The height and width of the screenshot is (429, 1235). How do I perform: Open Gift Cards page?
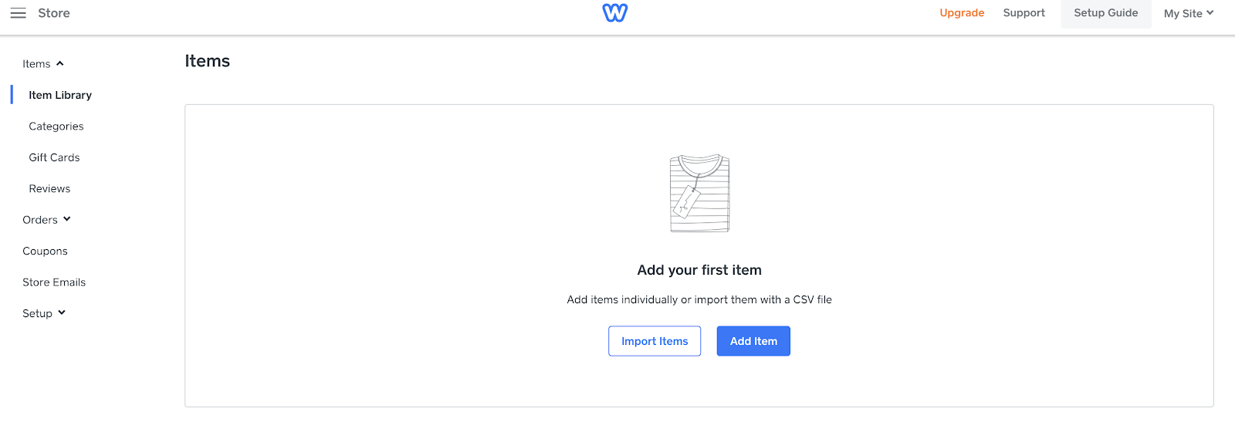pos(54,157)
